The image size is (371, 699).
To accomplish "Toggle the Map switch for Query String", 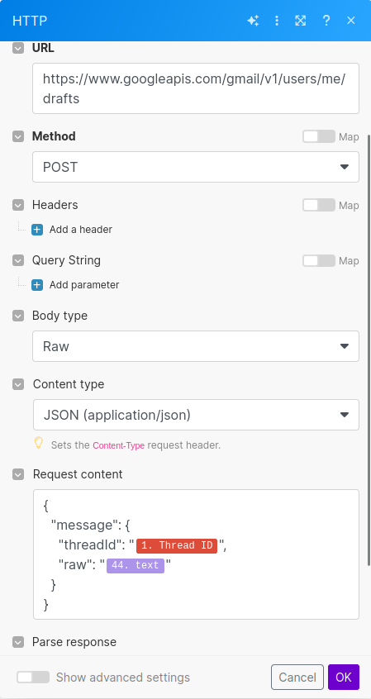I will [x=319, y=260].
